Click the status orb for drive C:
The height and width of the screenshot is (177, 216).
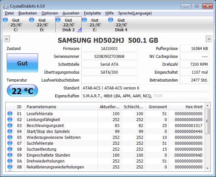point(5,20)
